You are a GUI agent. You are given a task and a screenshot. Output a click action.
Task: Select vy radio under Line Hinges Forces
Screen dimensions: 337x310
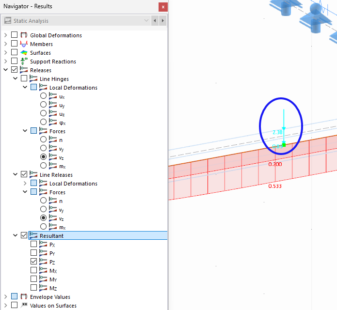coord(44,148)
